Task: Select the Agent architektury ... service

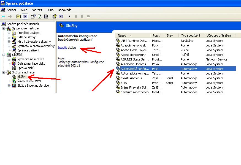Action: pyautogui.click(x=175, y=55)
